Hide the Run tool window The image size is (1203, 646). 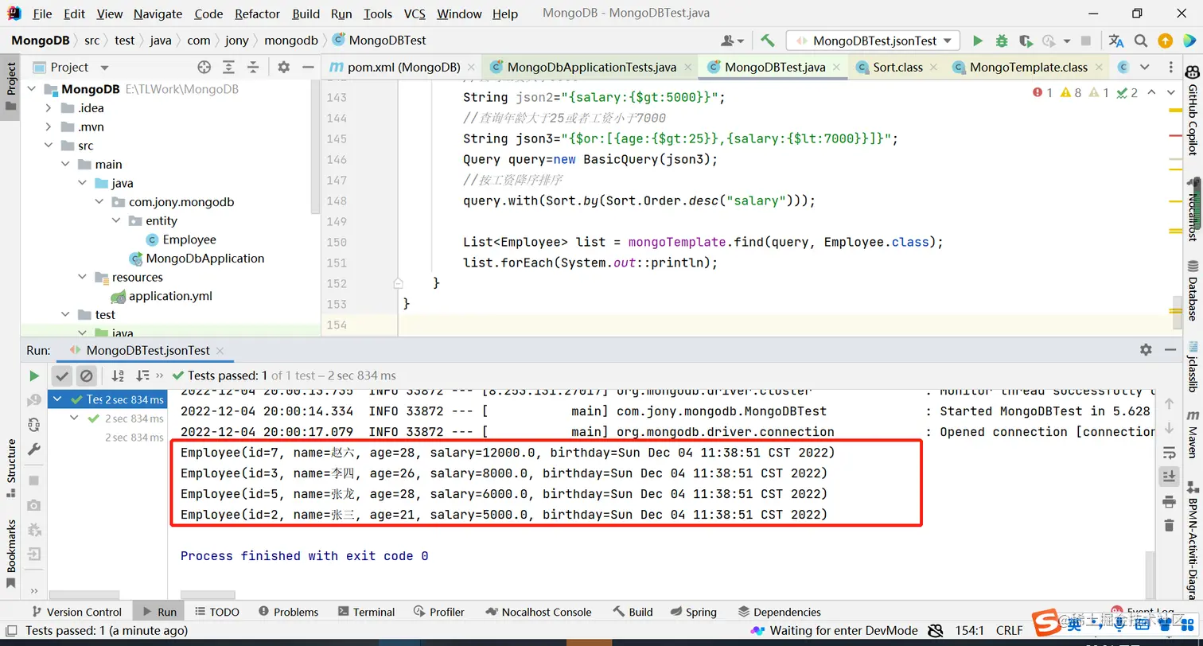1170,349
